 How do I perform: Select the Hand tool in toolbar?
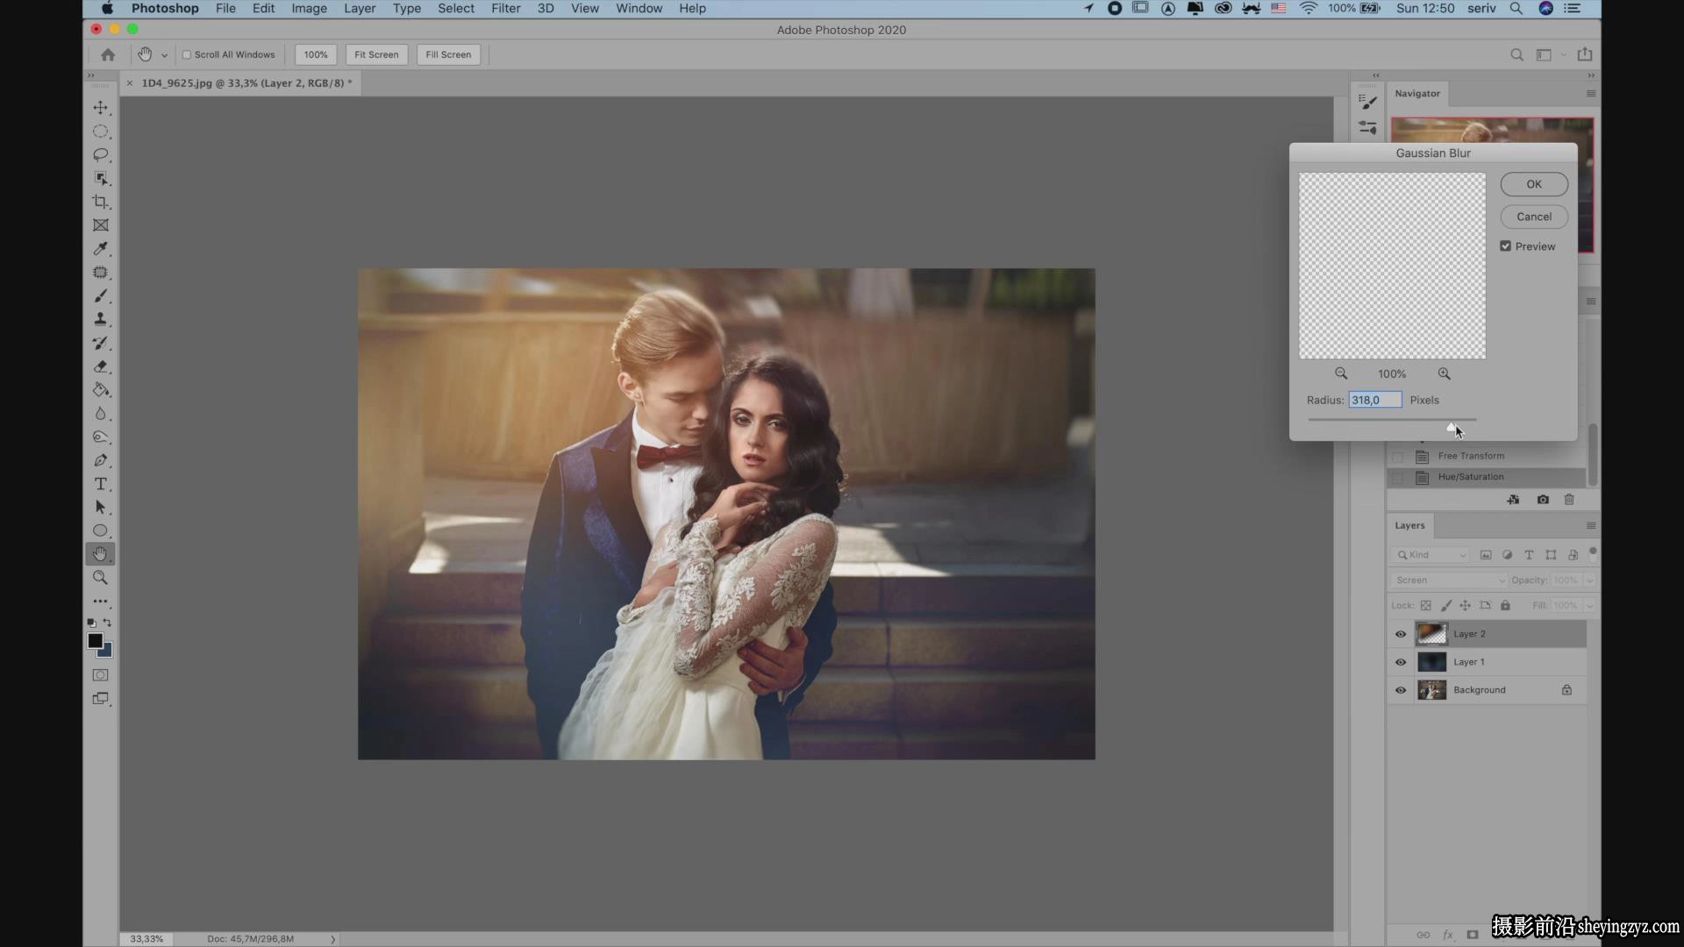pyautogui.click(x=101, y=554)
